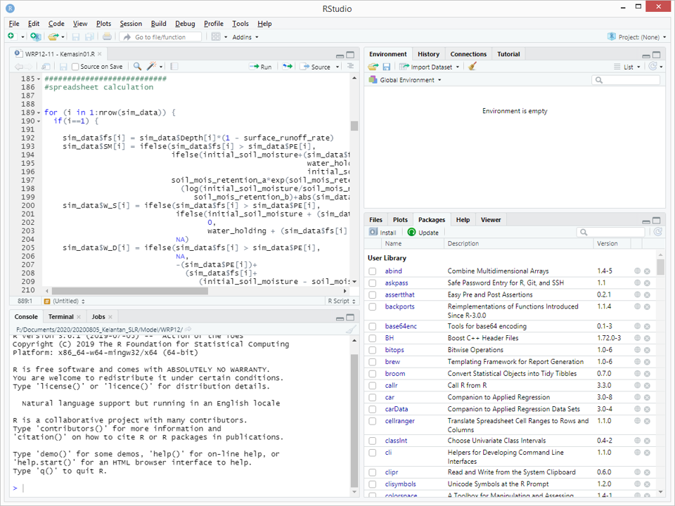
Task: Clear environment objects with the broom icon
Action: coord(472,66)
